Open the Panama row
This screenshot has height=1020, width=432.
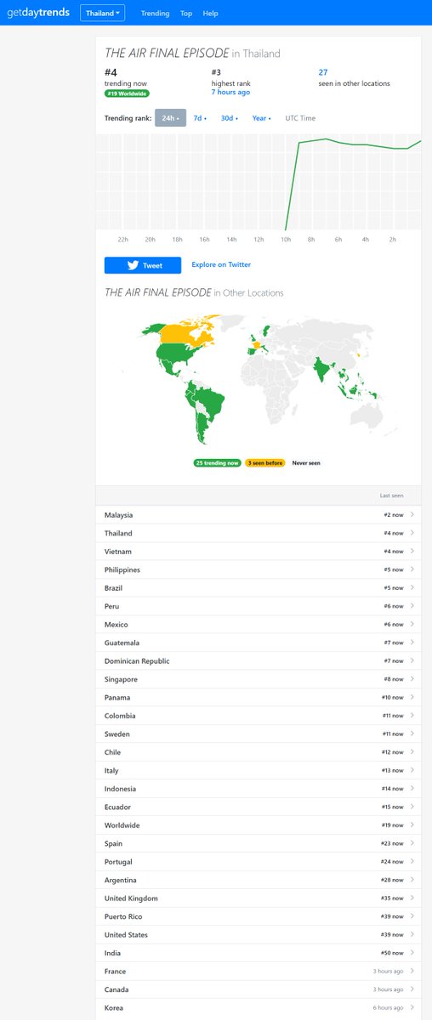259,698
